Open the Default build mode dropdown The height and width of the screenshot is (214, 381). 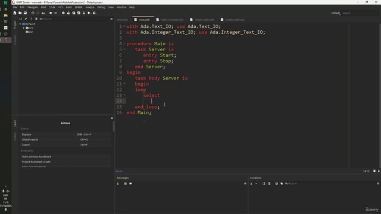pos(336,13)
